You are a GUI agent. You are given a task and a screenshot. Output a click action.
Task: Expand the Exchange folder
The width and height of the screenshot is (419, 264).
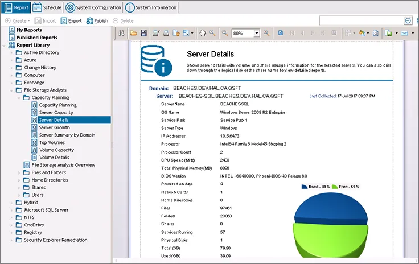(11, 82)
